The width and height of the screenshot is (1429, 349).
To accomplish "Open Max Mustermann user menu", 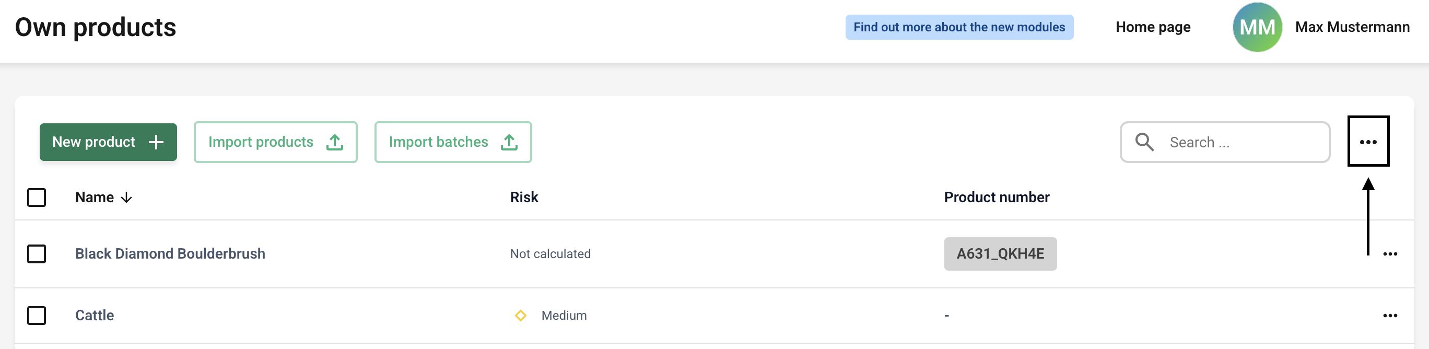I will click(x=1352, y=27).
